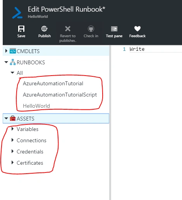Click the Check in GitHub icon
Screen dimensions: 182x200
91,29
